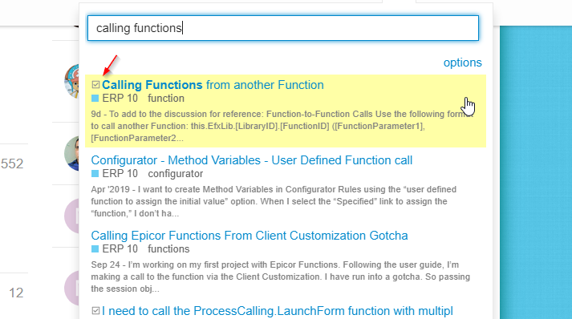Click the 'configurator' tag label
The image size is (572, 319).
pyautogui.click(x=176, y=174)
